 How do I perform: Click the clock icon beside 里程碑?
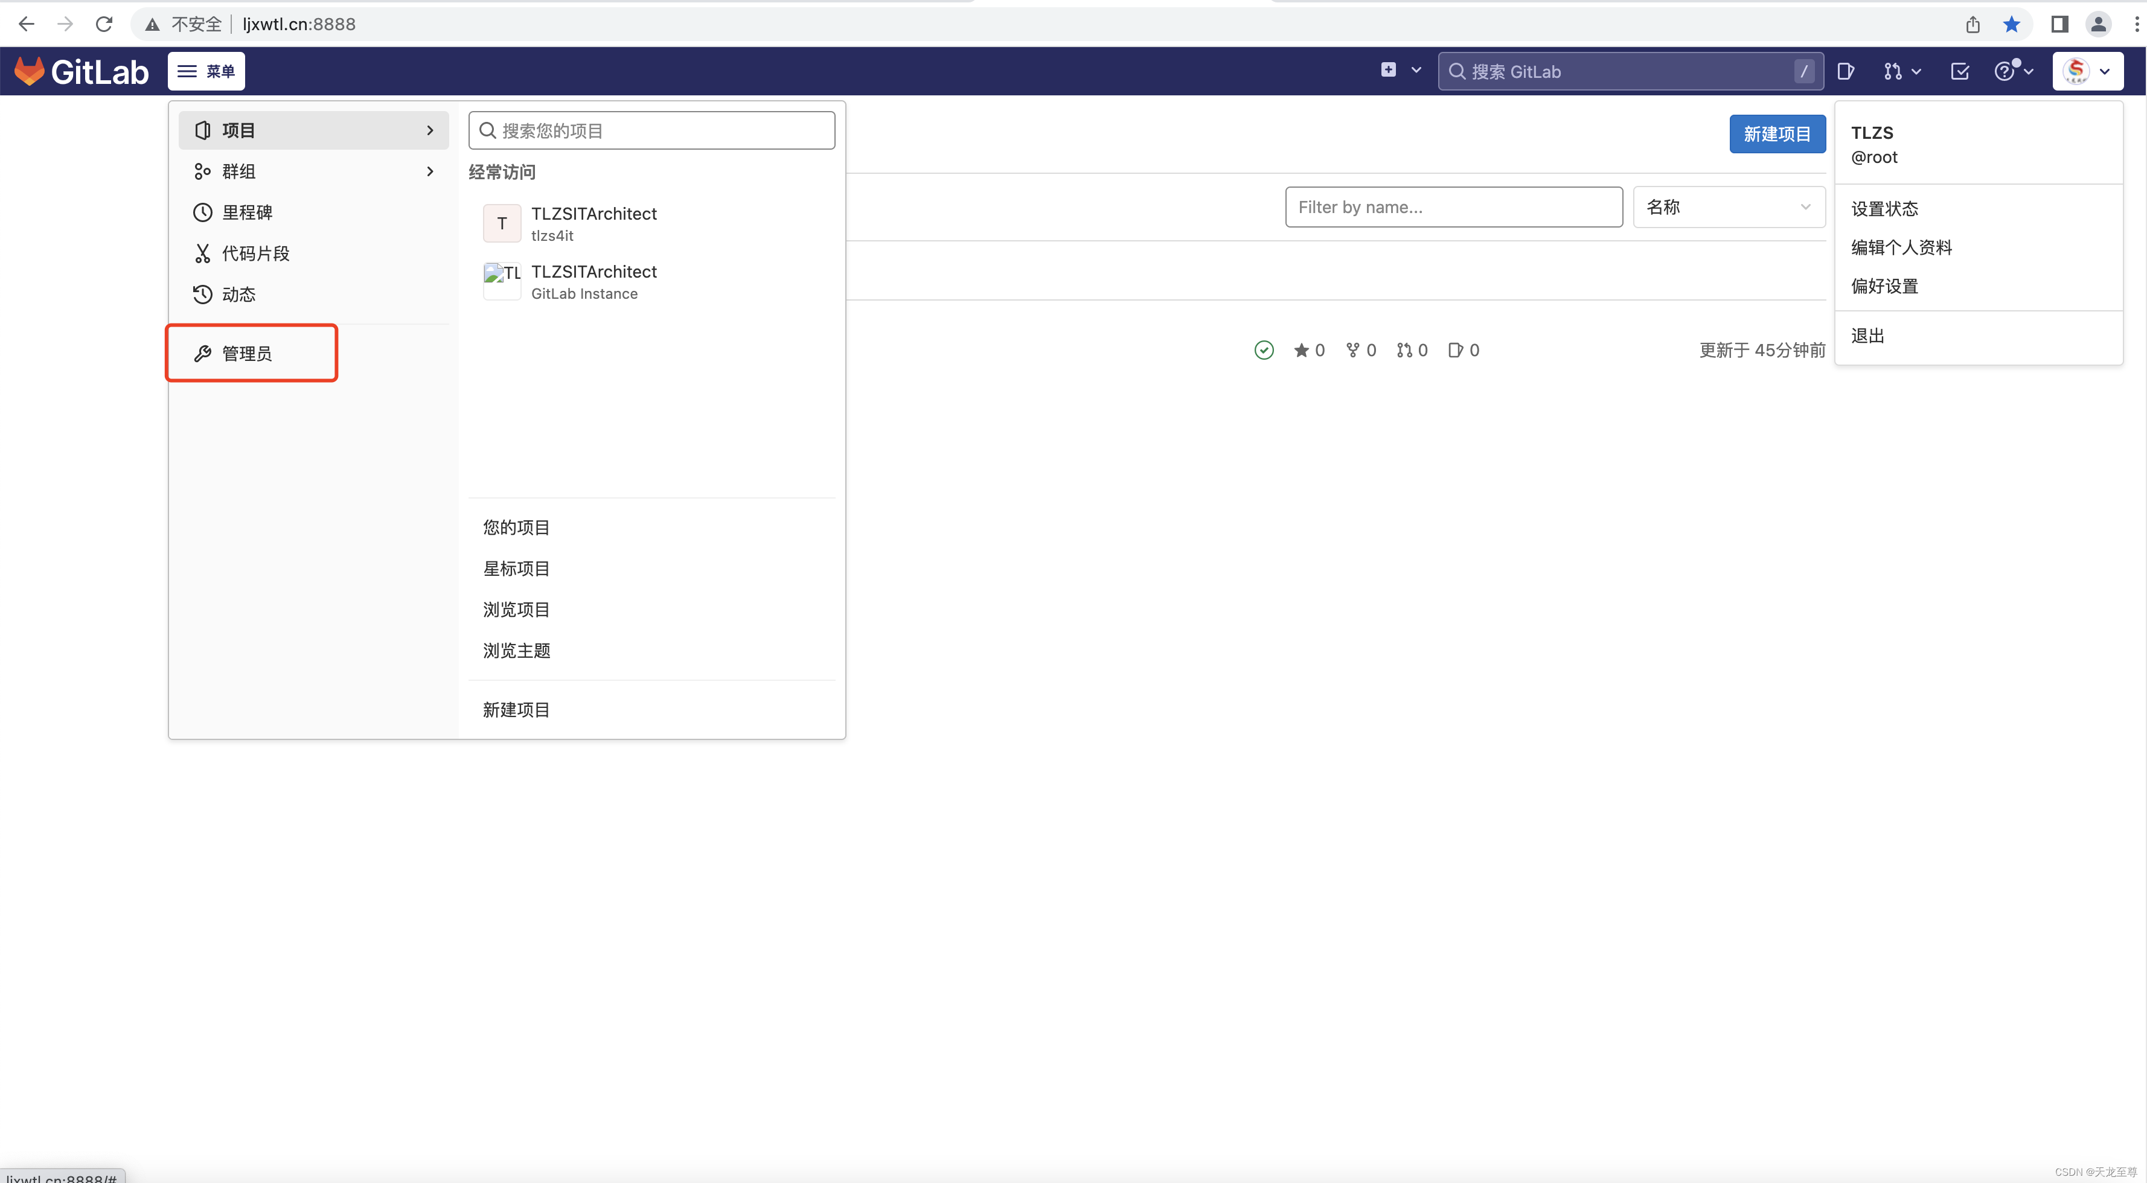pos(202,212)
